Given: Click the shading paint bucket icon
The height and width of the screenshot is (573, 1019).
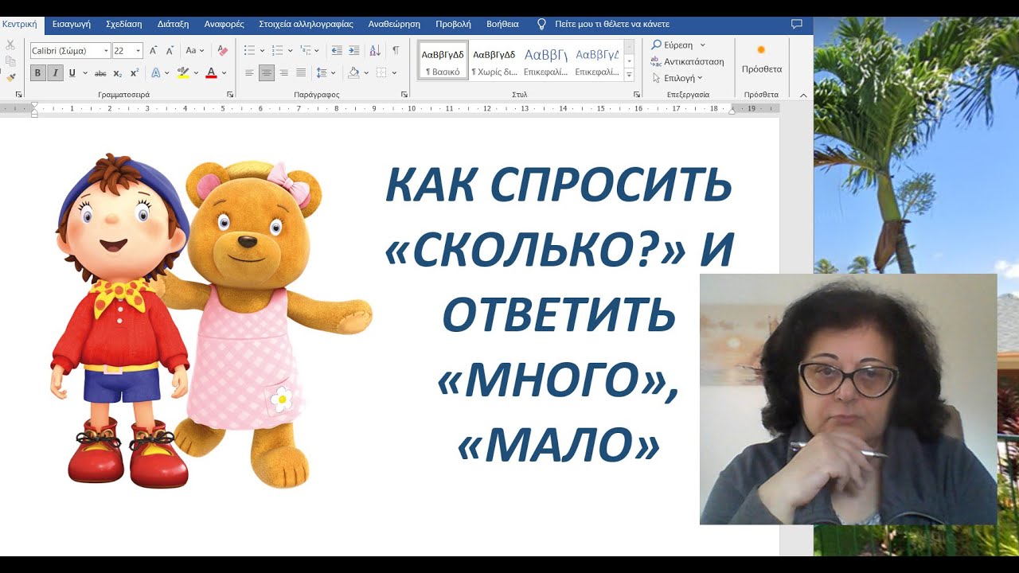Looking at the screenshot, I should 354,72.
